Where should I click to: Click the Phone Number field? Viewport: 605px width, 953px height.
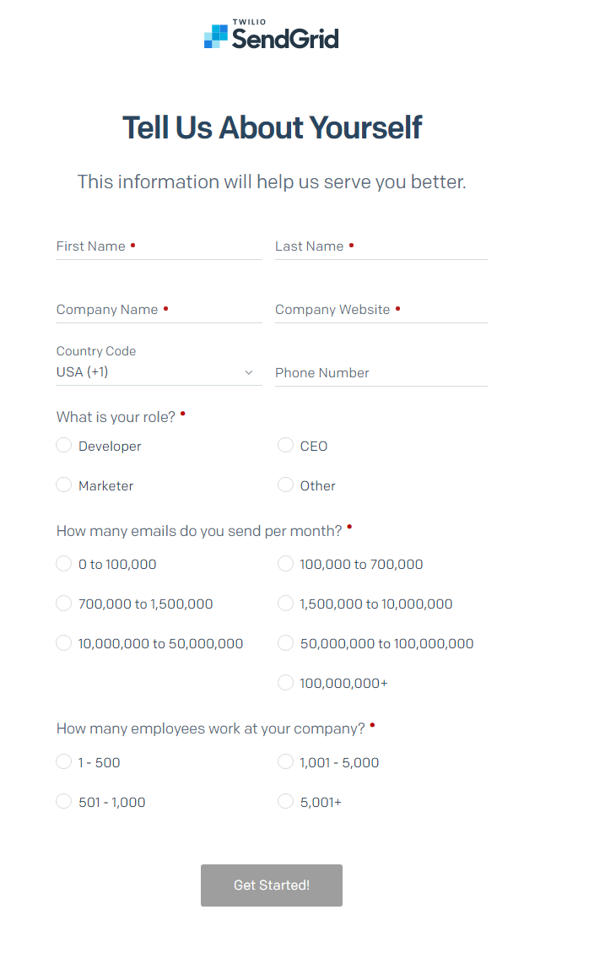pos(381,373)
